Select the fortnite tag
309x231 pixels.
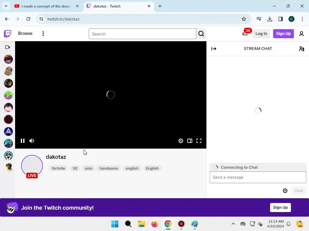(58, 168)
